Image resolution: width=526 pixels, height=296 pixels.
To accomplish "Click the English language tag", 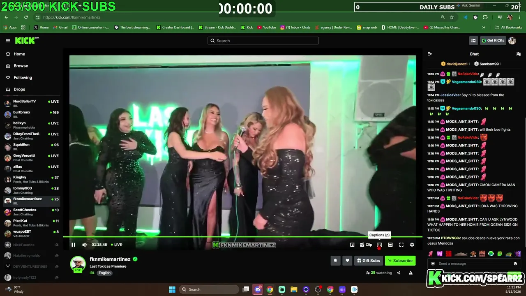I will pos(104,273).
